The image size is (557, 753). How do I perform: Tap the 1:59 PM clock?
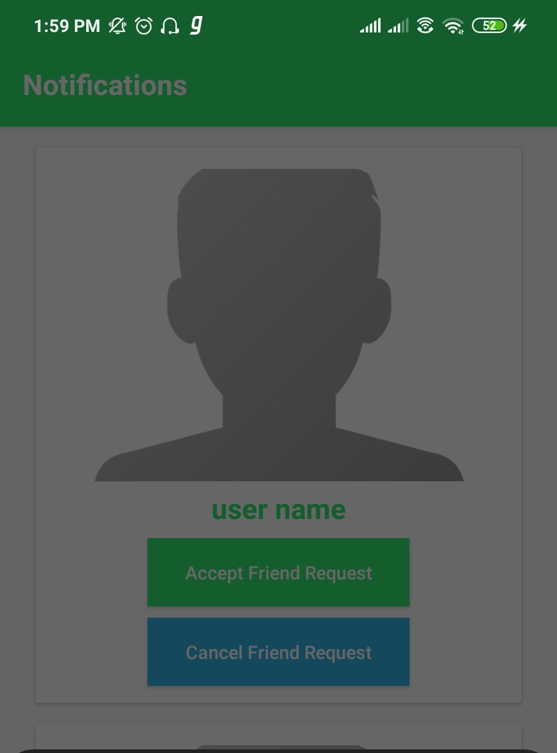click(x=67, y=26)
